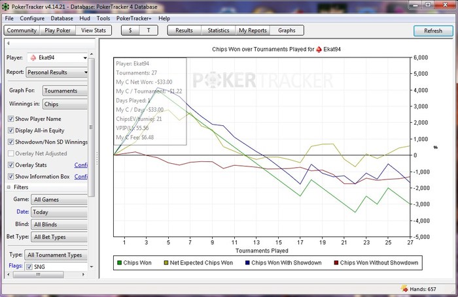The image size is (458, 297).
Task: Open Type All Tournament Types dropdown
Action: [56, 255]
